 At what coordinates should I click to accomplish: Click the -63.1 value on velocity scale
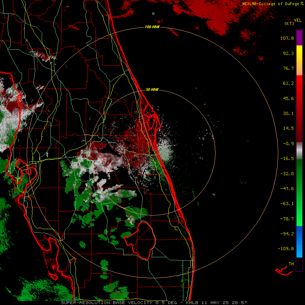pyautogui.click(x=287, y=204)
